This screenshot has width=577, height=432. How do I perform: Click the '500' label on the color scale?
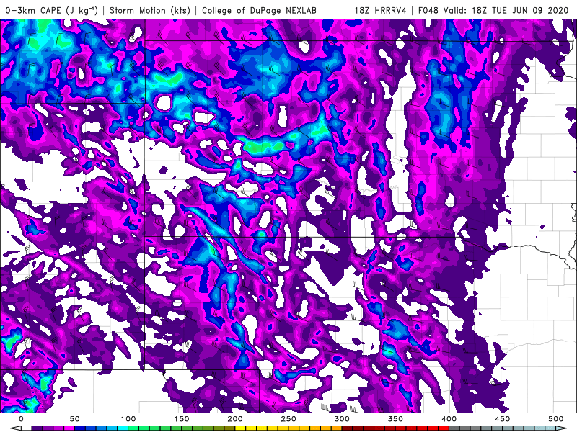coord(555,419)
